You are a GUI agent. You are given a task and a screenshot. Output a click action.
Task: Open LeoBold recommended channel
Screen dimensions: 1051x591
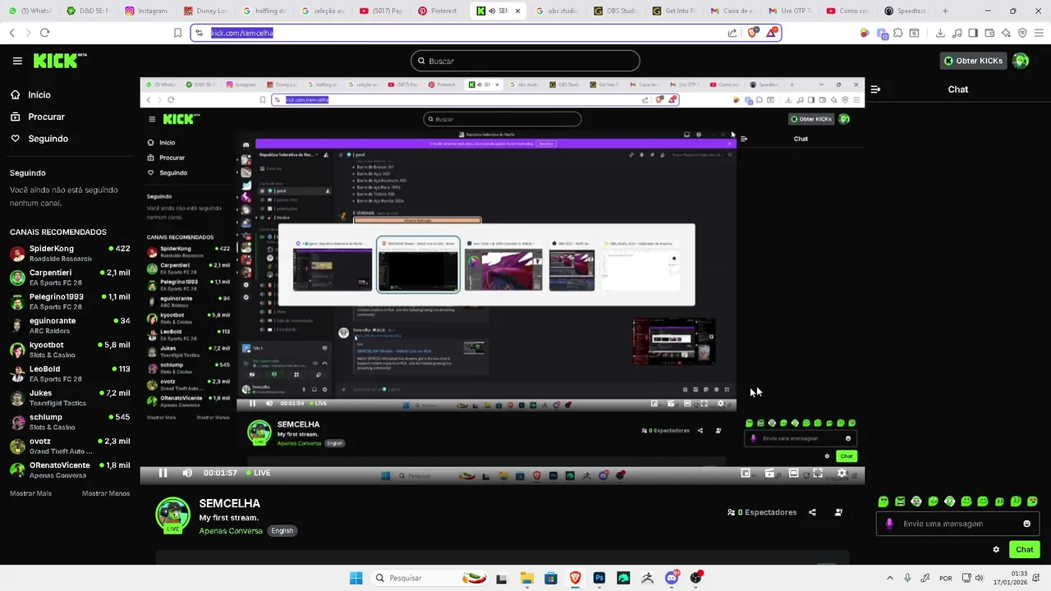[x=70, y=373]
